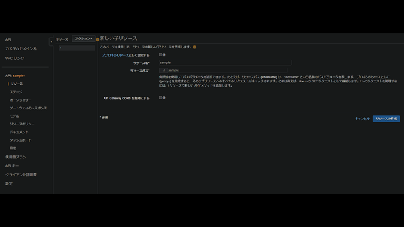404x227 pixels.
Task: Click the orange info icon after the page description
Action: pos(195,47)
